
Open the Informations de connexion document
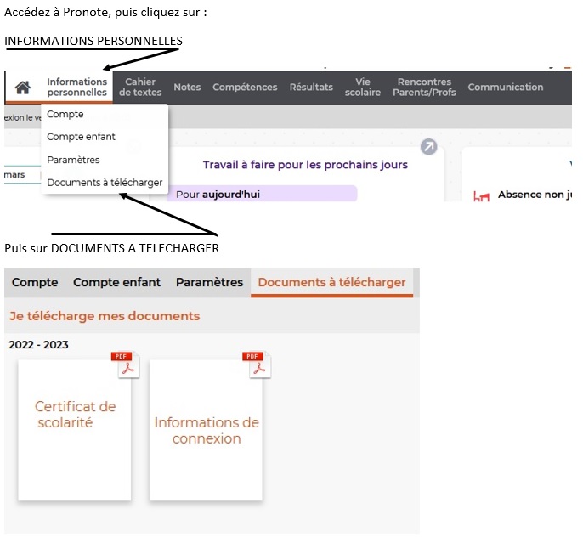(x=207, y=430)
